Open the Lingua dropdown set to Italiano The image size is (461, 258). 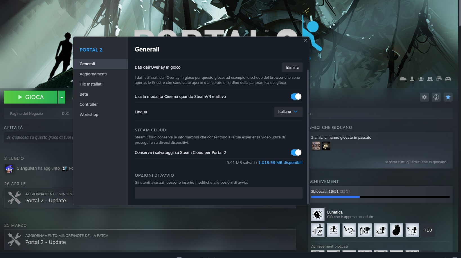[x=288, y=112]
